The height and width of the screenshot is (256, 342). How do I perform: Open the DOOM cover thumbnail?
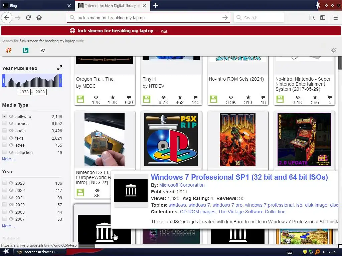[237, 140]
